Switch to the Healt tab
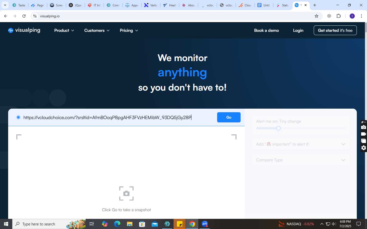 coord(169,5)
